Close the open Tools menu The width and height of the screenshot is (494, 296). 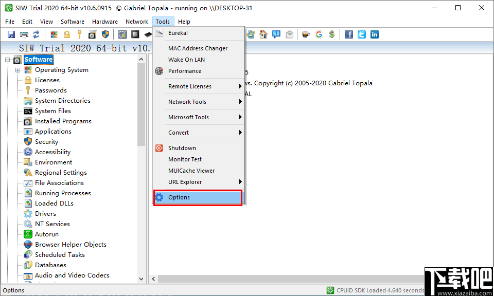tap(163, 22)
